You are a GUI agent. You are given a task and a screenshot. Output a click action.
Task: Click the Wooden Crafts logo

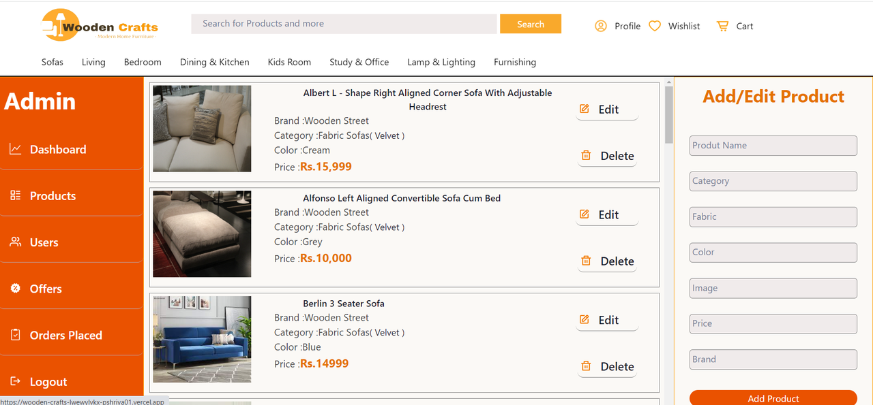pos(100,26)
